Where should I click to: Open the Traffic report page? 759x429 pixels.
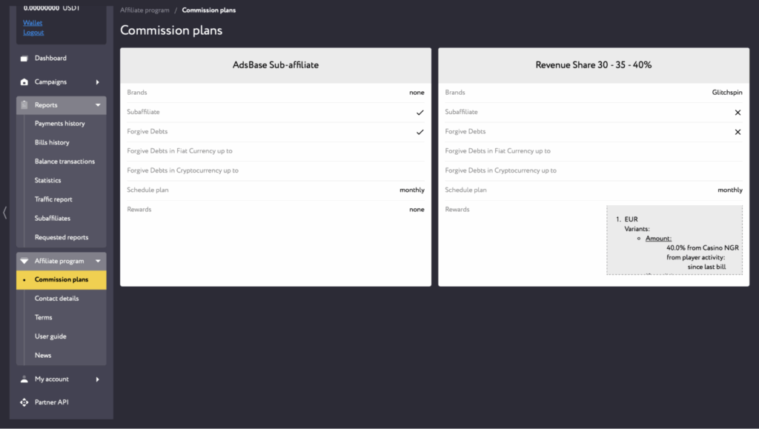(53, 199)
